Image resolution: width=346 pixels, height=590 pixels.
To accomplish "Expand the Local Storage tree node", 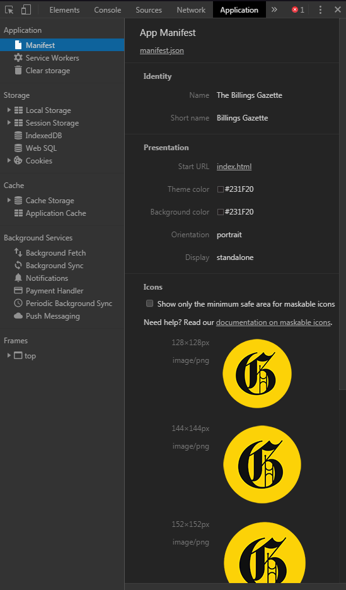I will pyautogui.click(x=9, y=110).
